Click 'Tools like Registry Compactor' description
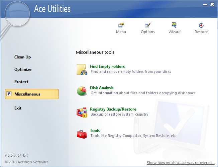Viewport: 218px width, 167px height. [133, 136]
